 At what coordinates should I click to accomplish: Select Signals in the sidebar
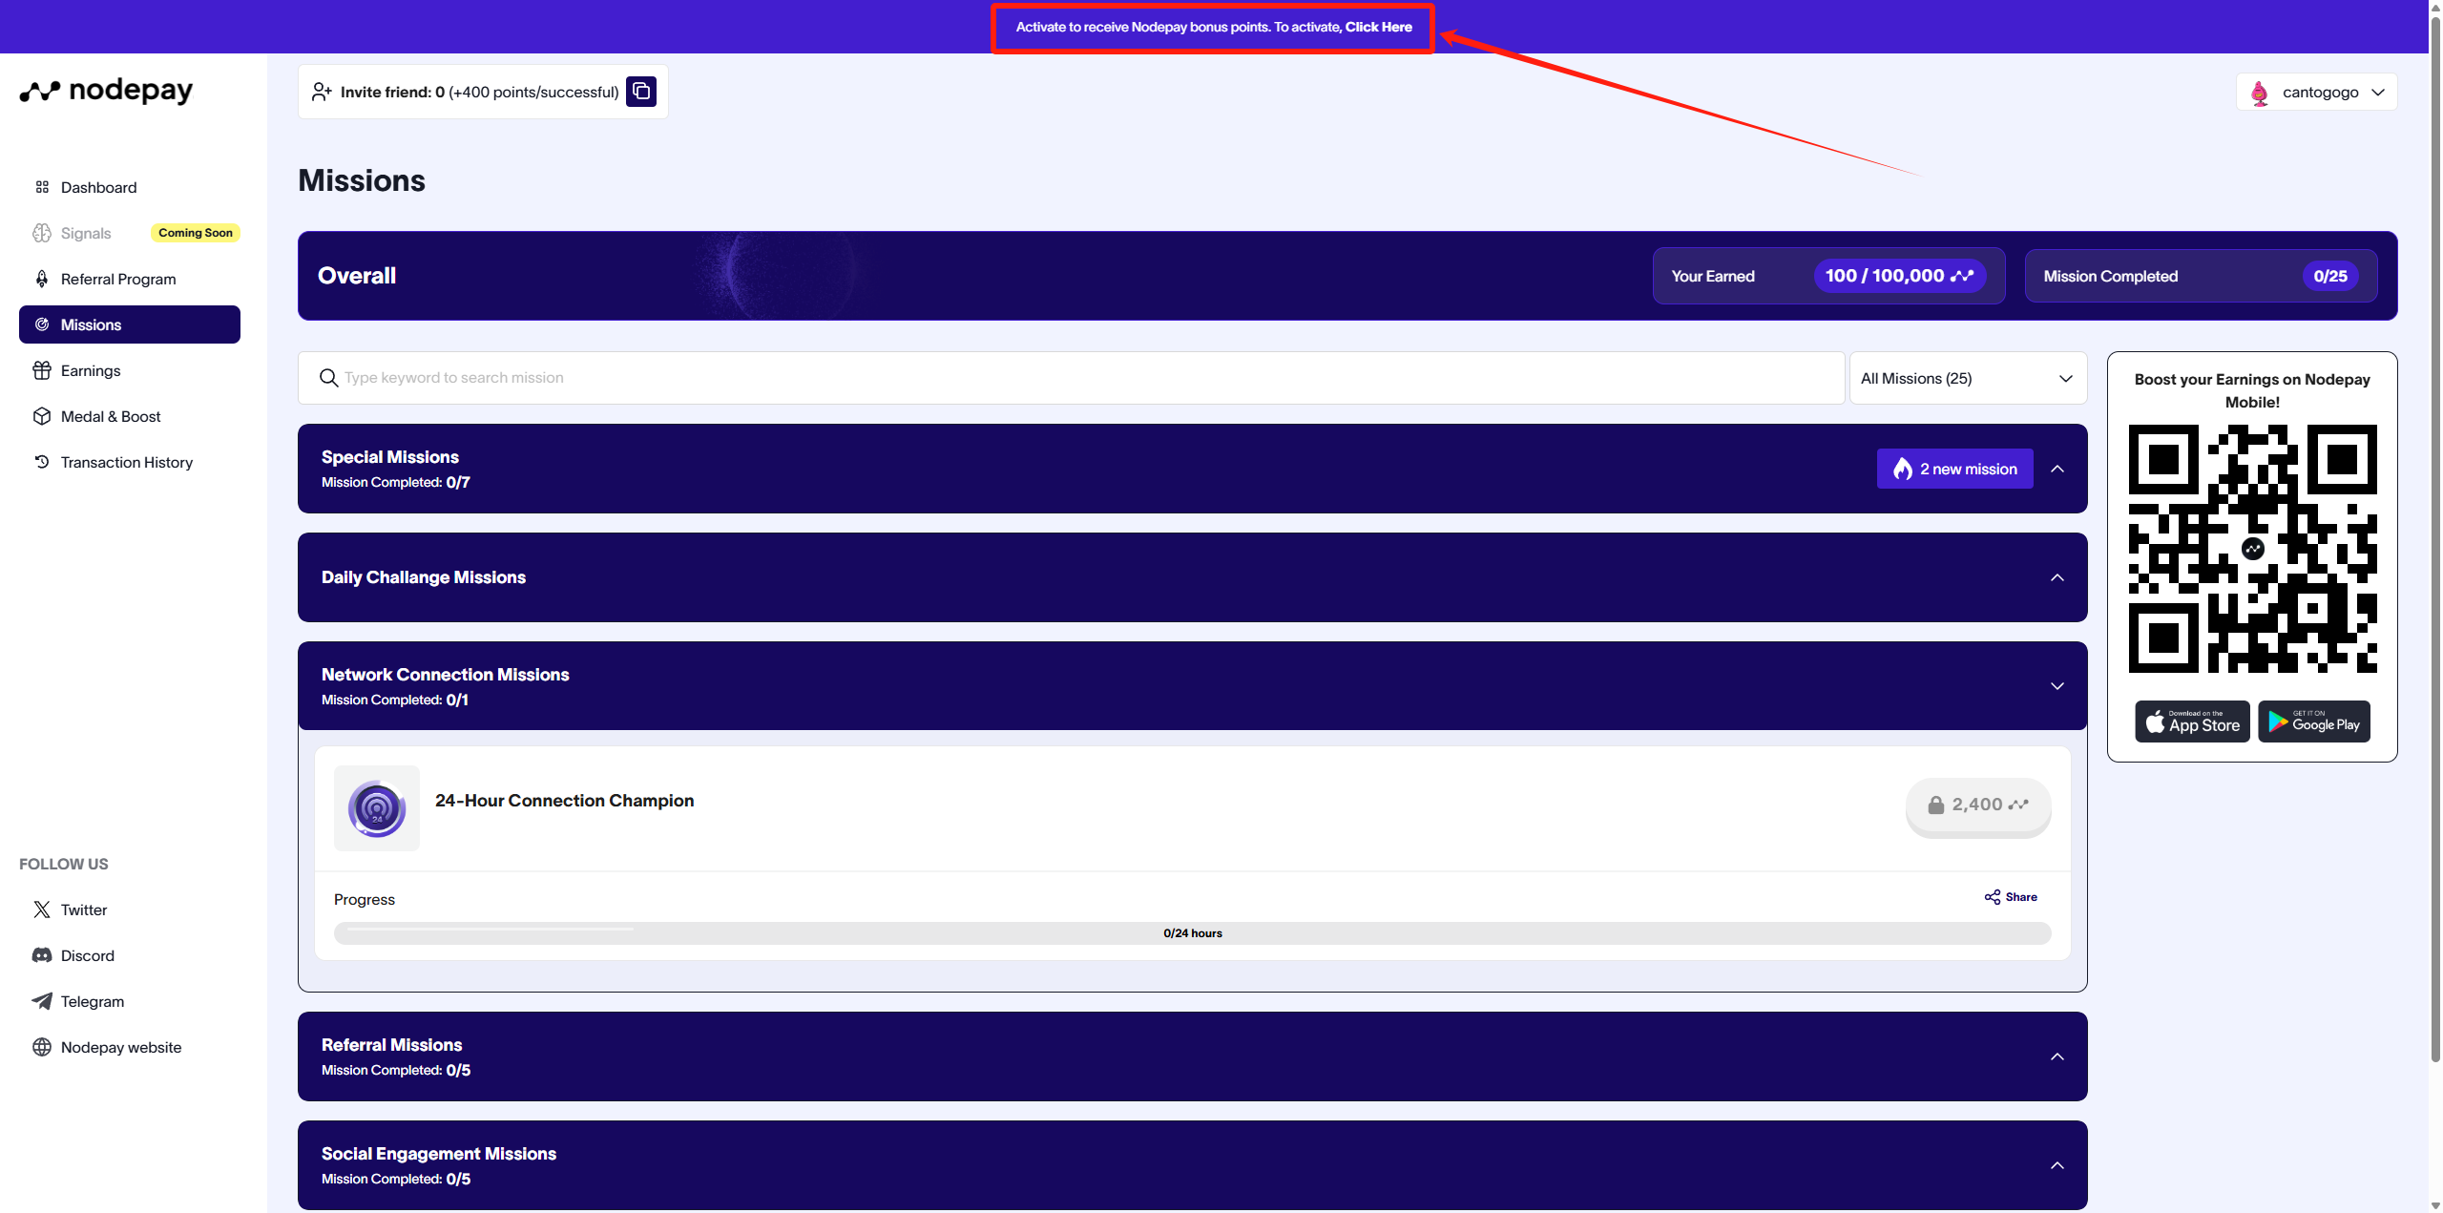coord(130,233)
